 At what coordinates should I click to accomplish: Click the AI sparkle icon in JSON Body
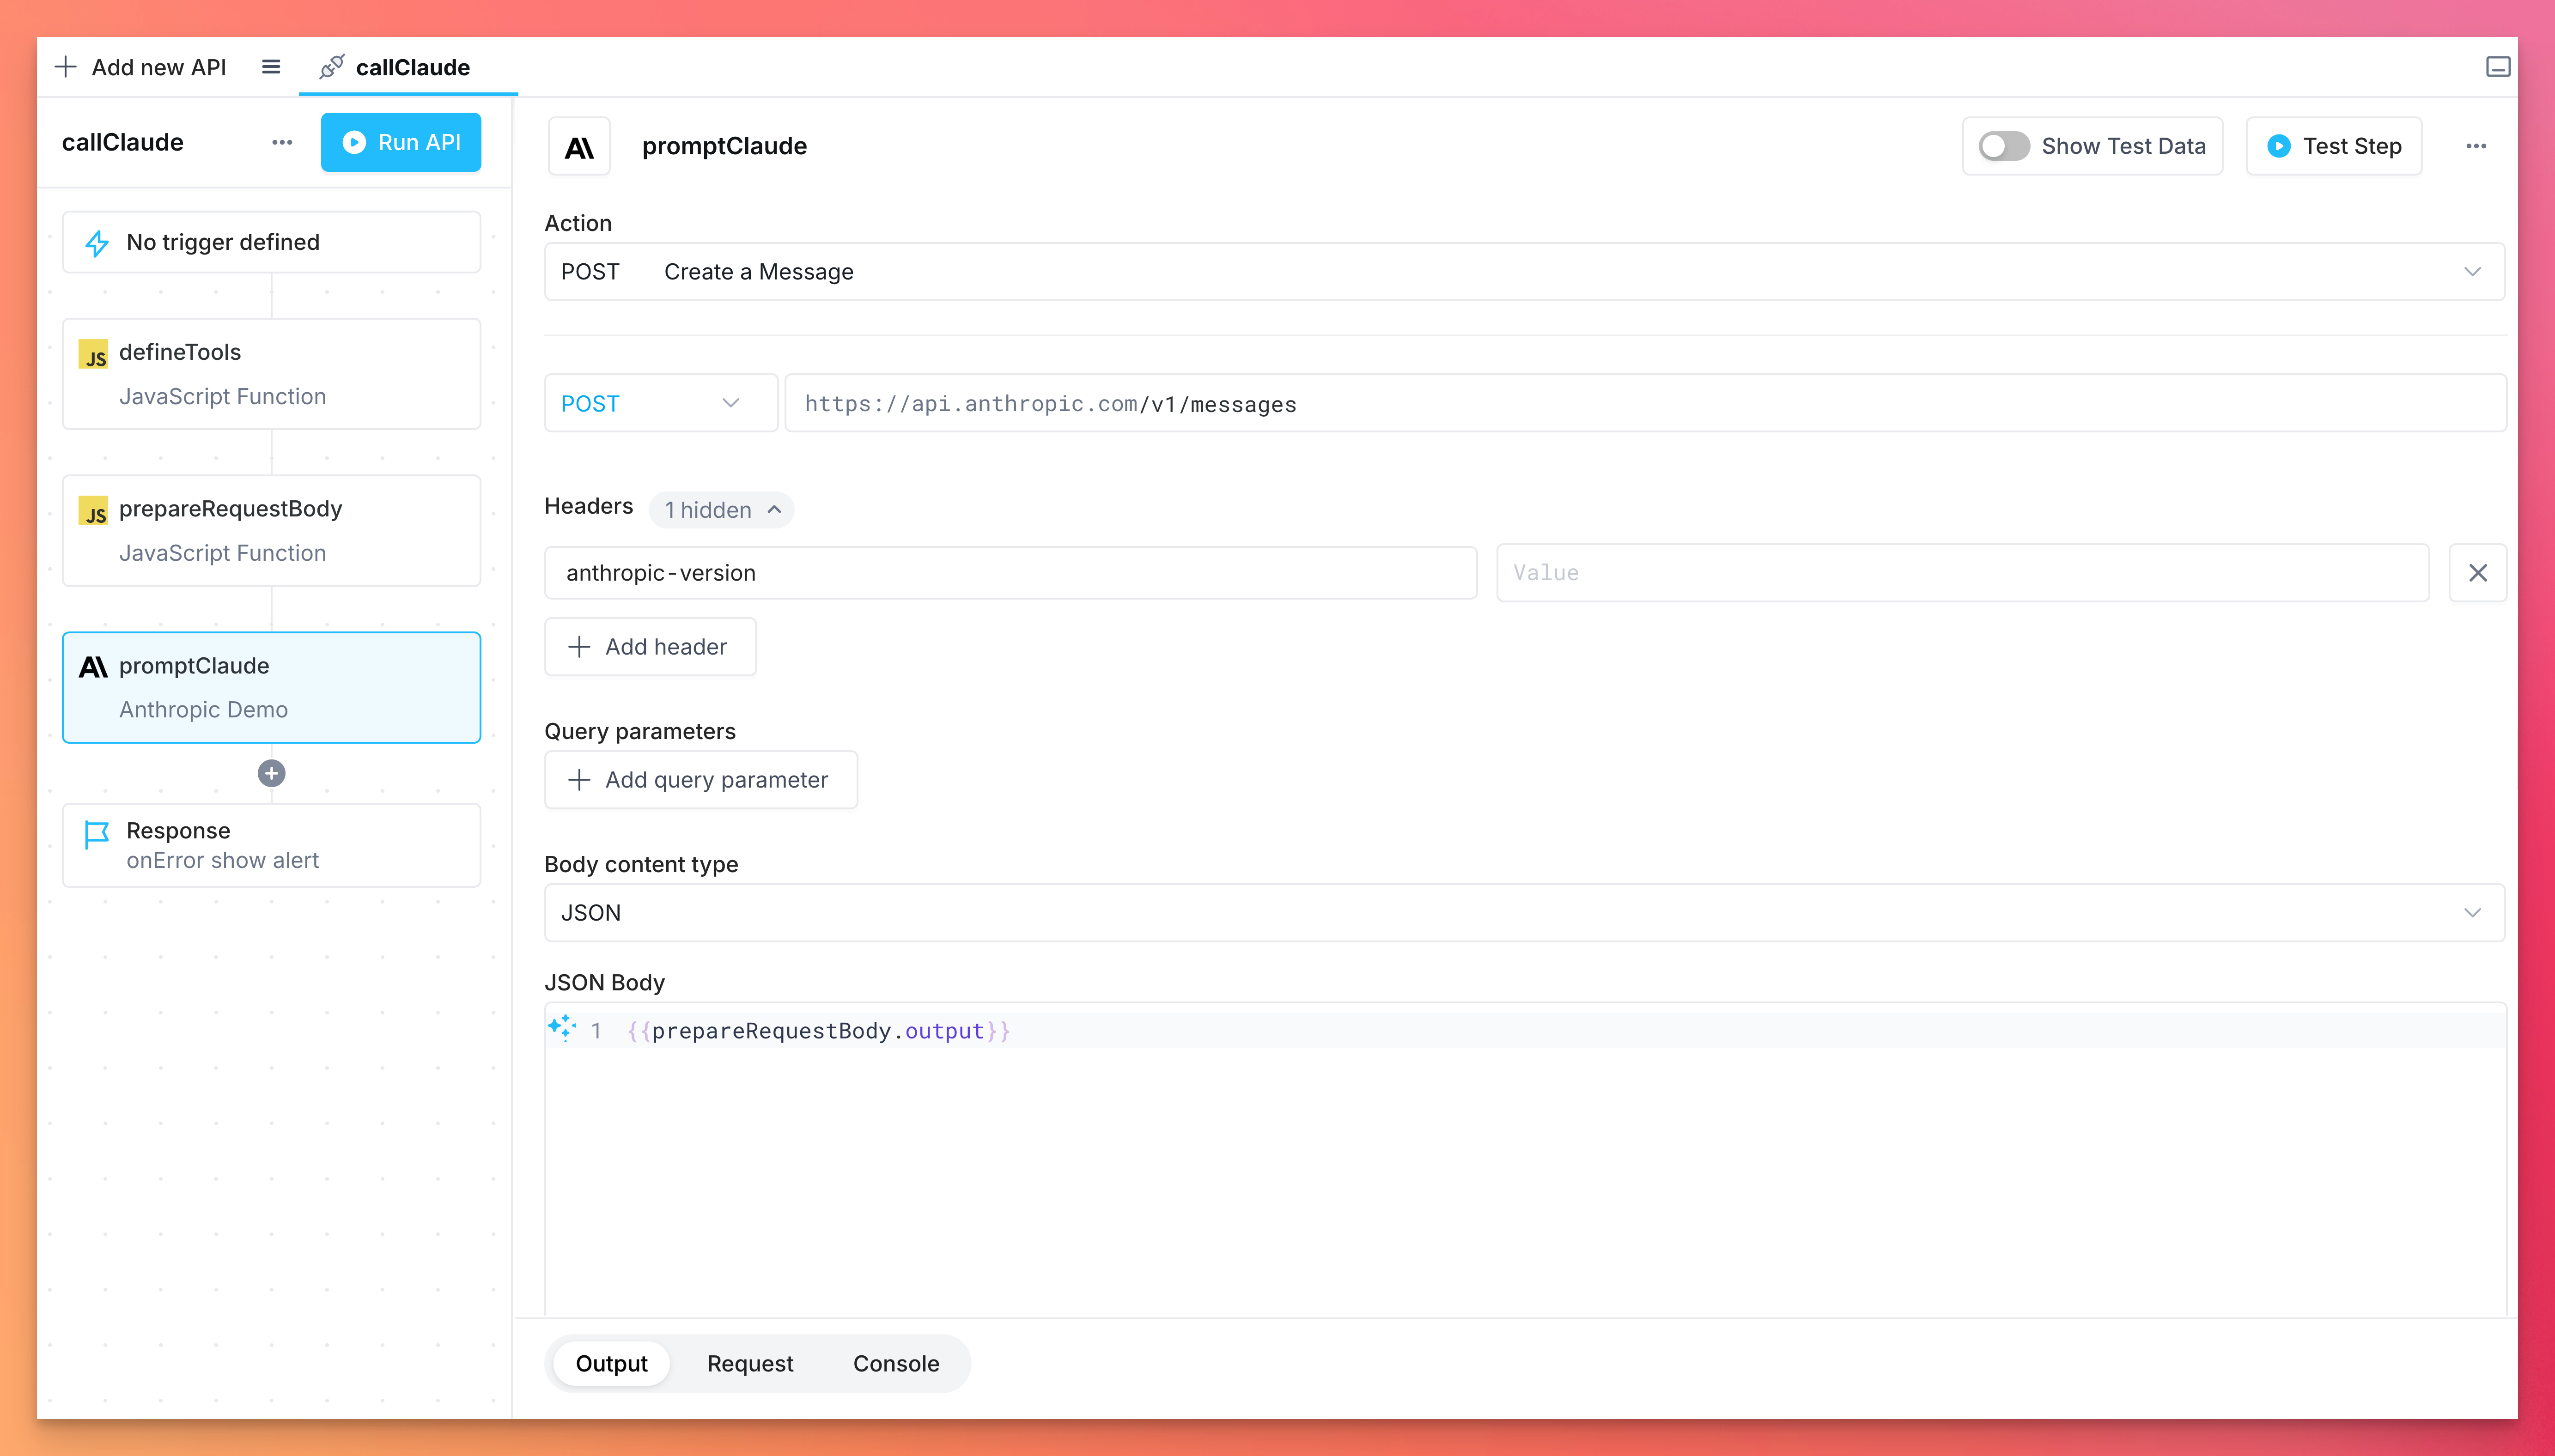click(562, 1028)
